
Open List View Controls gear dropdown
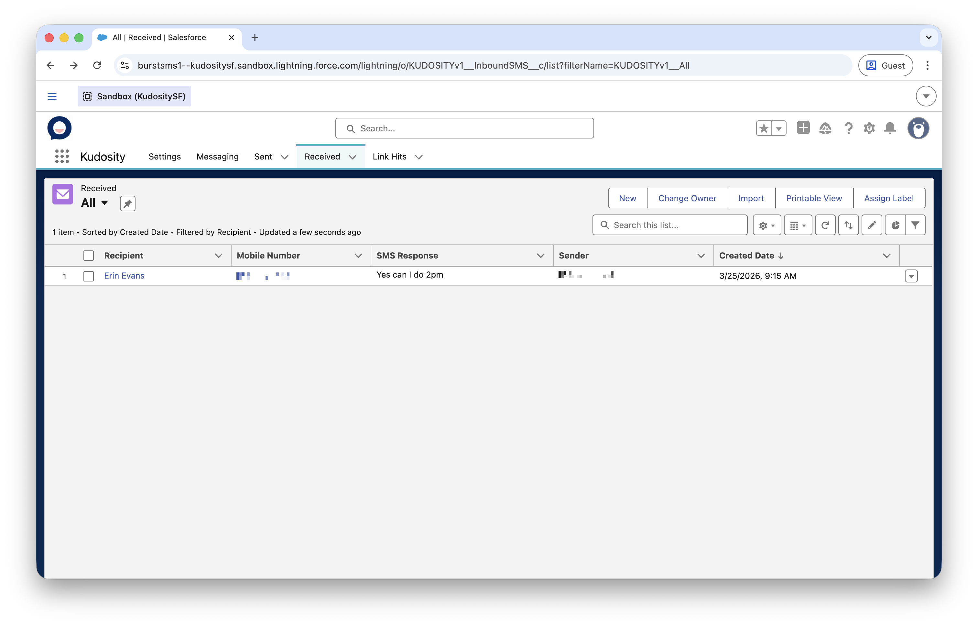click(x=766, y=225)
